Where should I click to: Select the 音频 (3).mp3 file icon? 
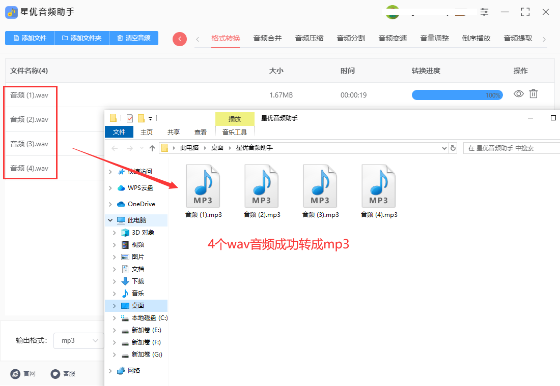click(320, 186)
